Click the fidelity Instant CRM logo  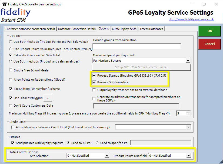[x=15, y=15]
